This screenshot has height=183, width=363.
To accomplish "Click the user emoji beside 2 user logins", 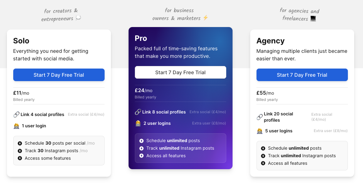I will pos(138,123).
